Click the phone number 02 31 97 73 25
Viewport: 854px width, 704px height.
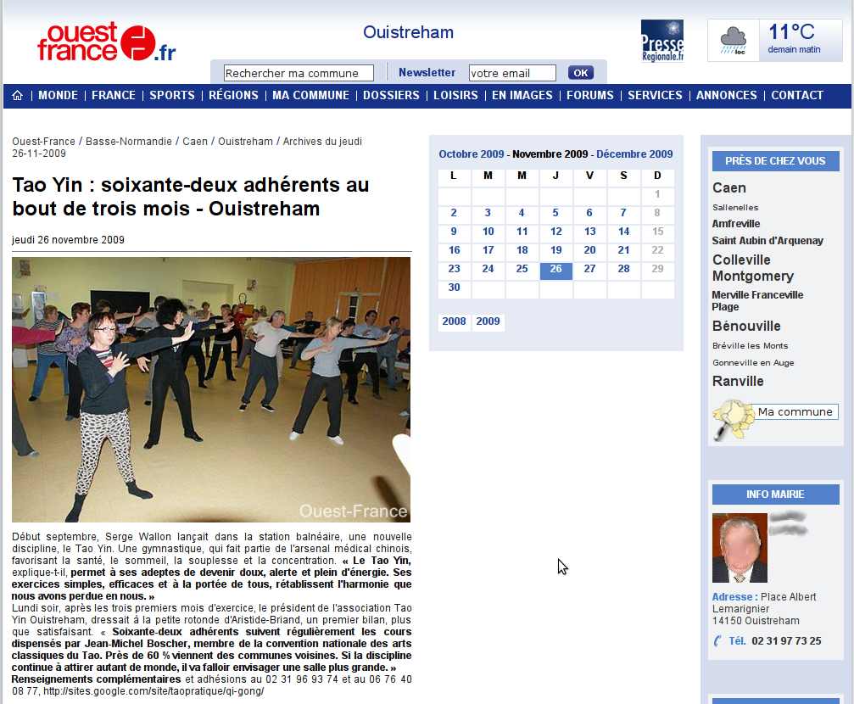click(786, 641)
